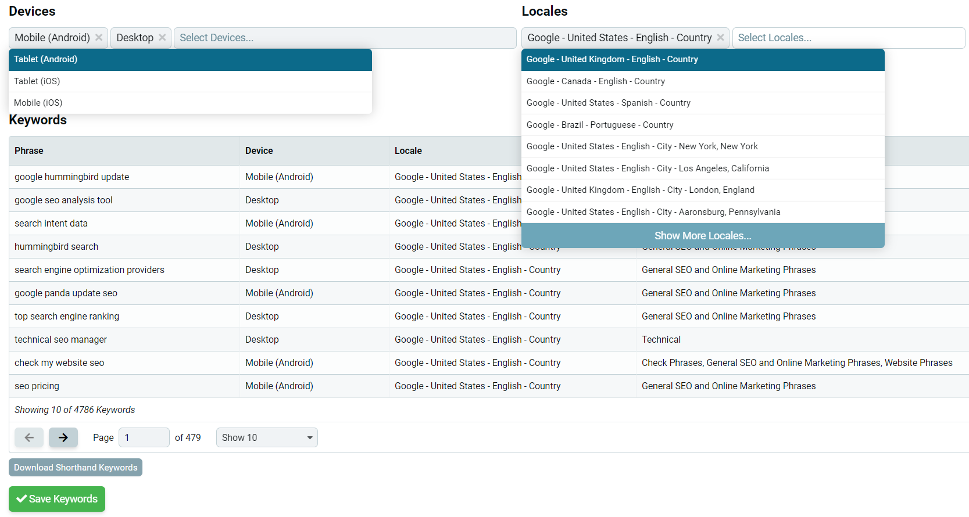Screen dimensions: 969x517
Task: Click Download Shorthand Keywords button
Action: coord(76,468)
